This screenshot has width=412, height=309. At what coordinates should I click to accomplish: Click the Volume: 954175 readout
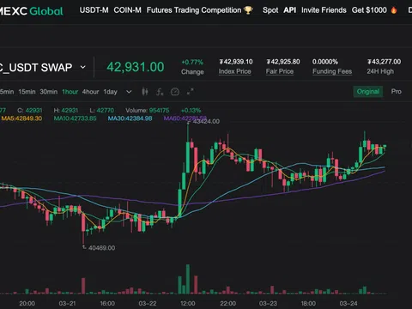(148, 111)
